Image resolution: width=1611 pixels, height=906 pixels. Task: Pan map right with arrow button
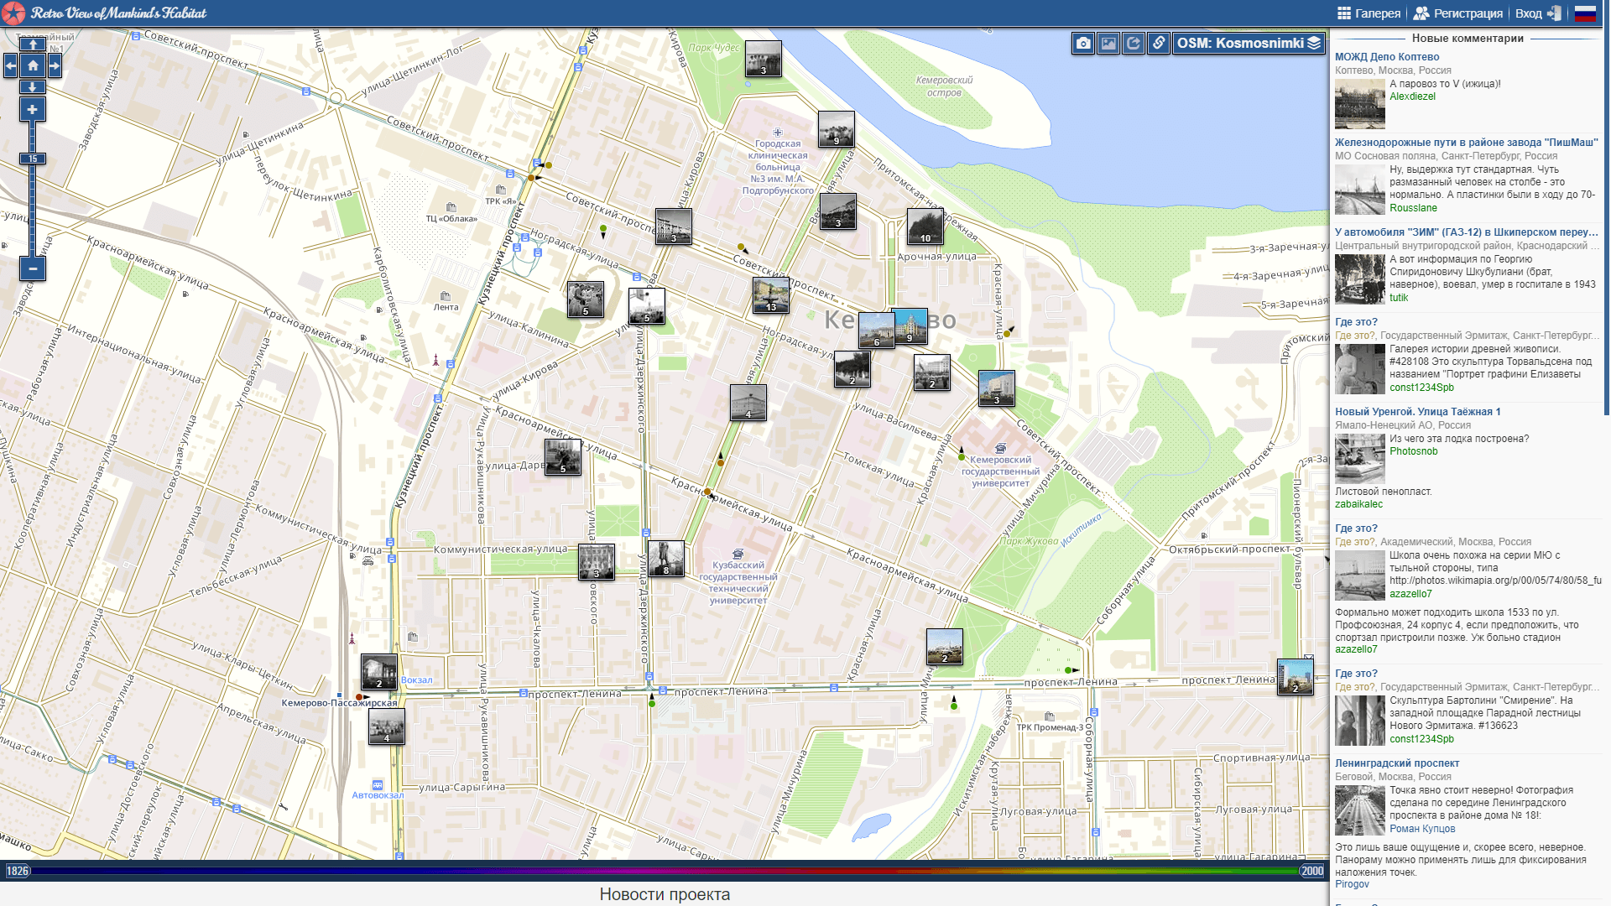pyautogui.click(x=55, y=65)
